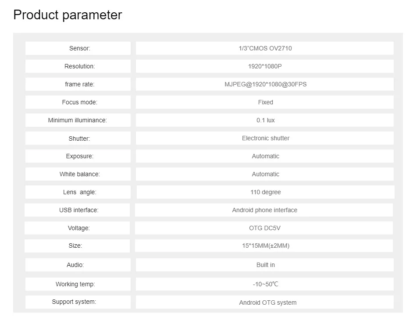420x331 pixels.
Task: Select the OTG DC5V value
Action: (264, 228)
